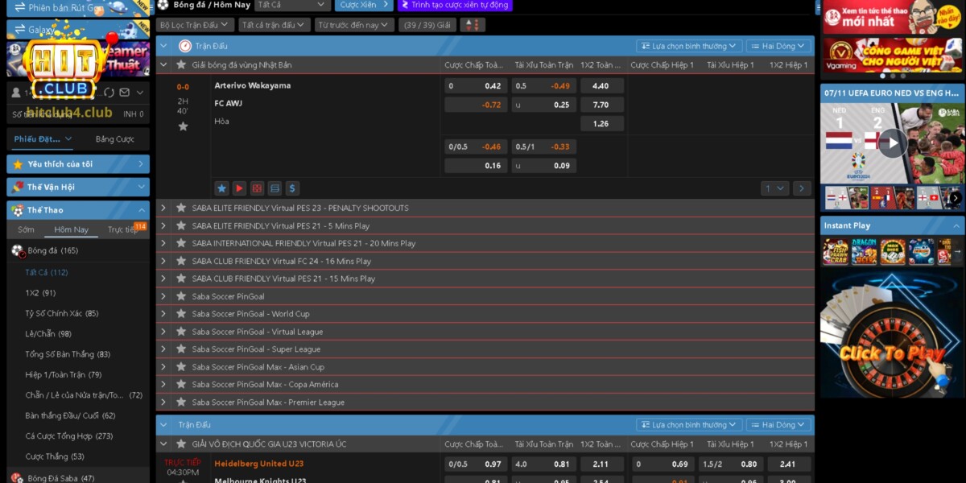Screen dimensions: 966x483
Task: Click Tỷ Số Chính Xác (85) link
Action: pyautogui.click(x=61, y=313)
